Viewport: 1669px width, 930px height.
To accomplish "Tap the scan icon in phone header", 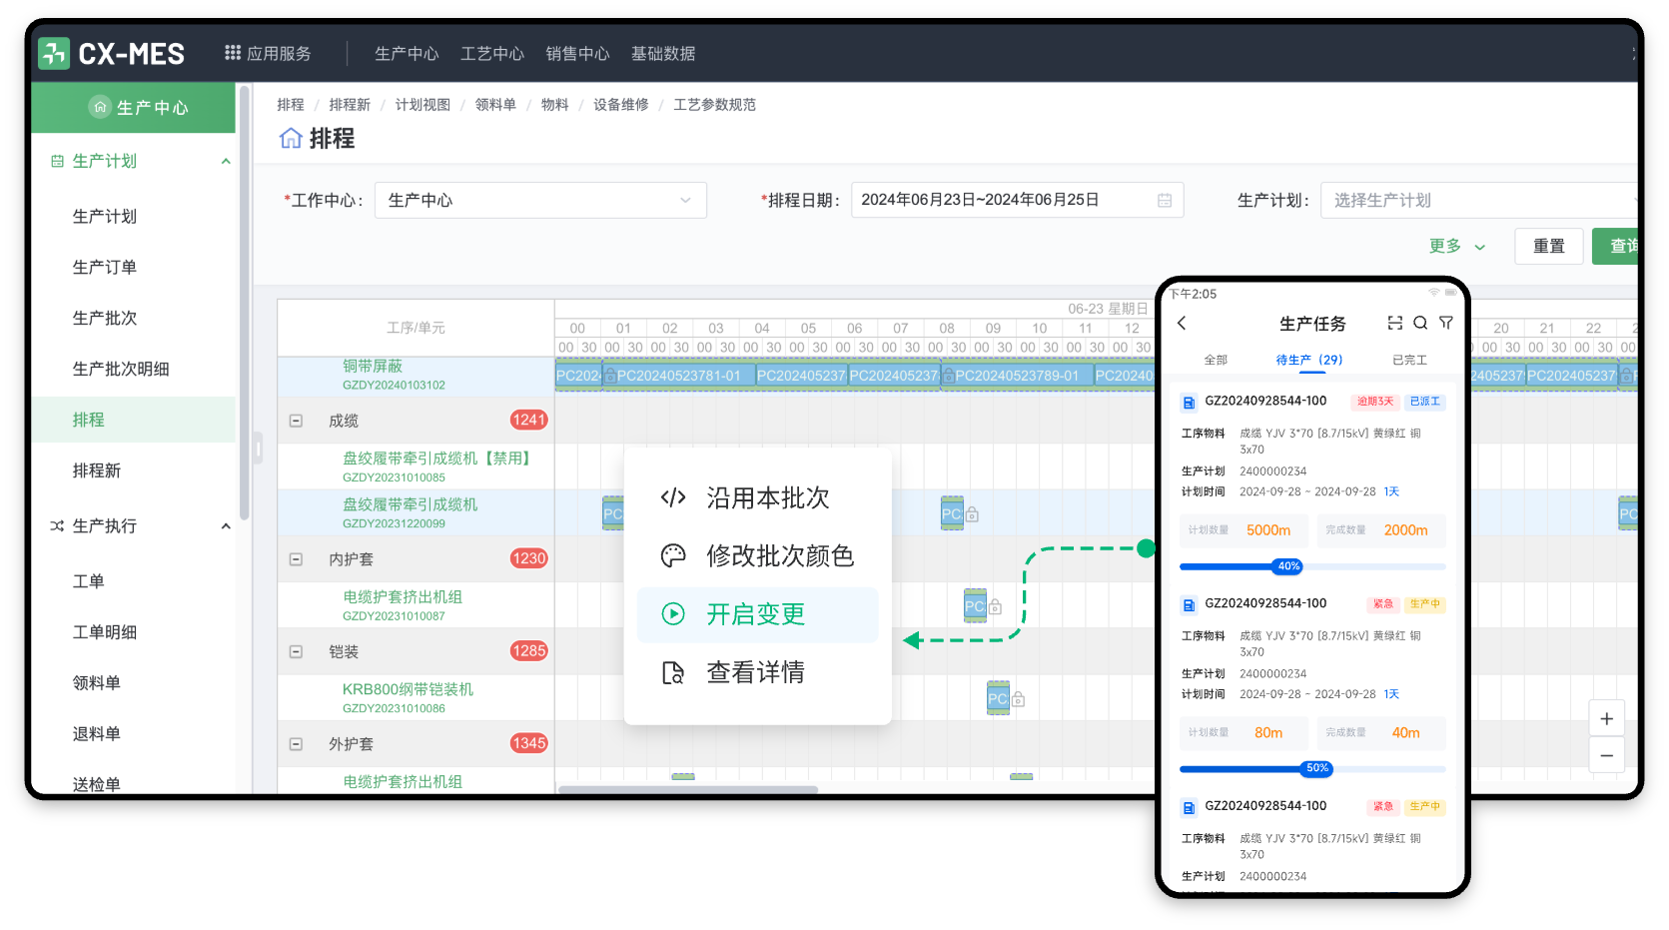I will pos(1395,323).
